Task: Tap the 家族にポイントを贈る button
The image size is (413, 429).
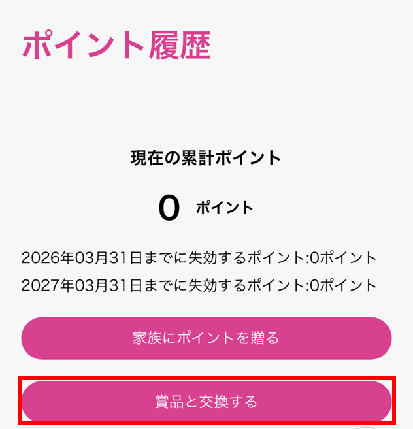Action: [206, 338]
